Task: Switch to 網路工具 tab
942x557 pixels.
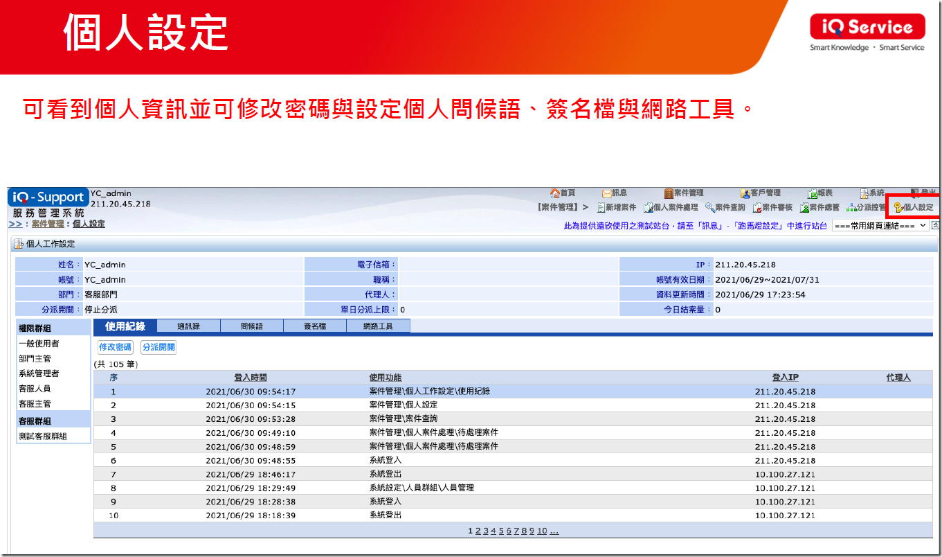Action: (378, 326)
